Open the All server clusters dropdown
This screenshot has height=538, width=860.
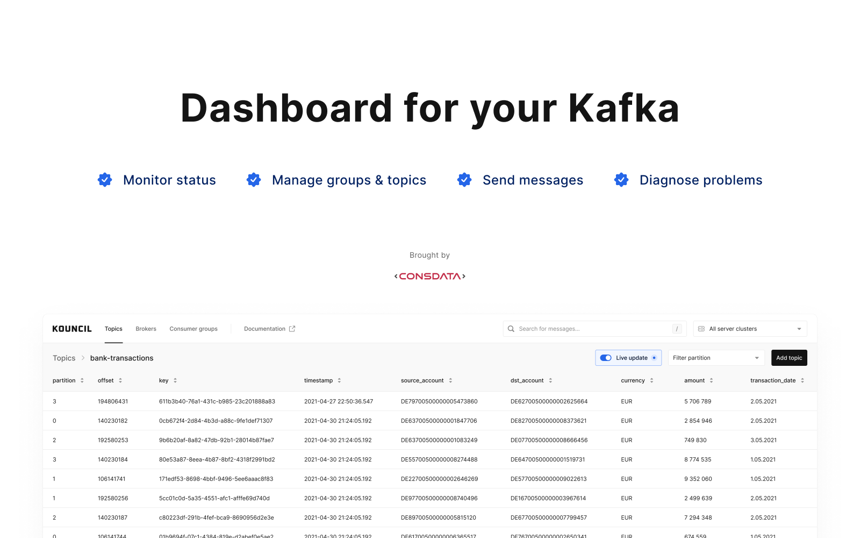coord(750,329)
